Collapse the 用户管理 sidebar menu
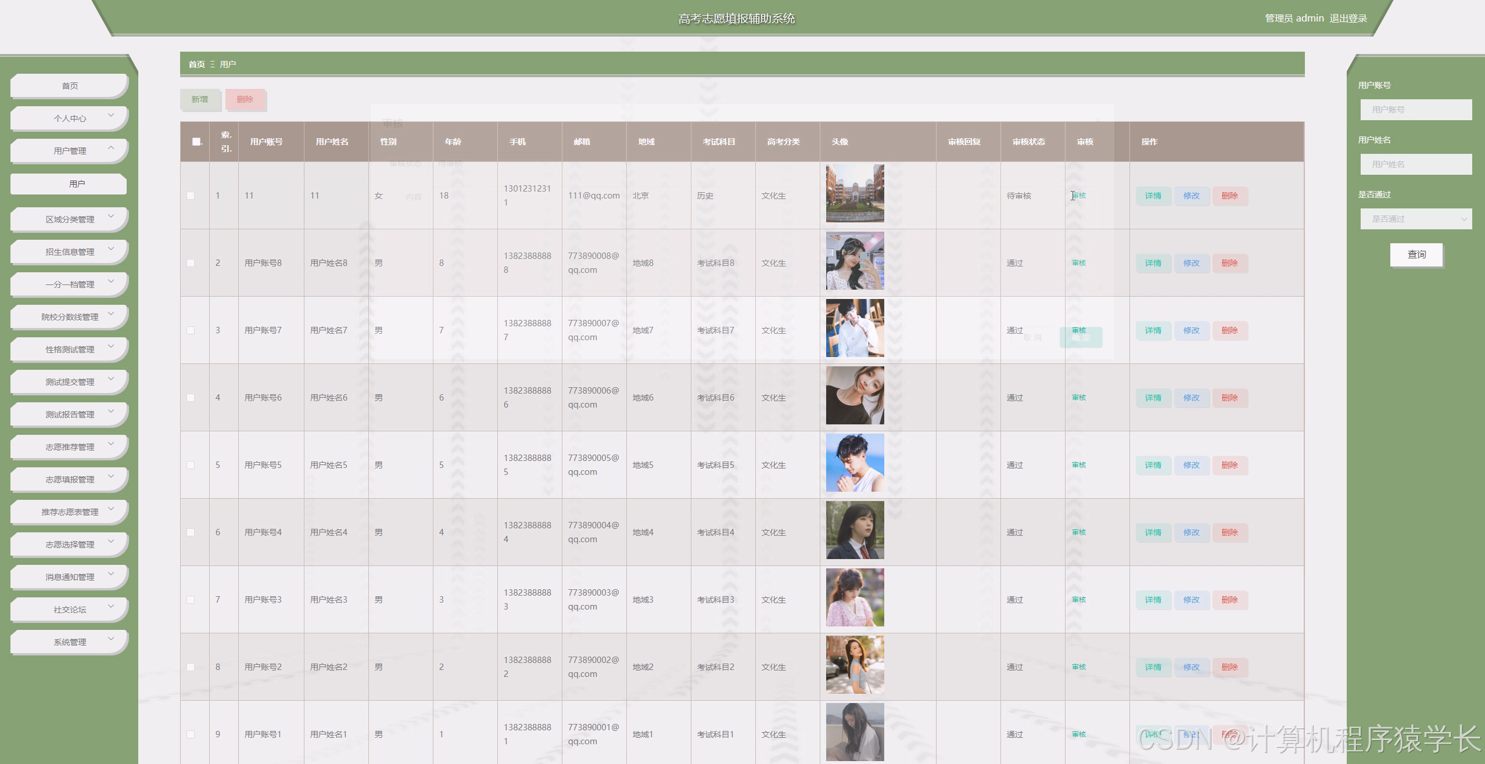 pyautogui.click(x=111, y=149)
